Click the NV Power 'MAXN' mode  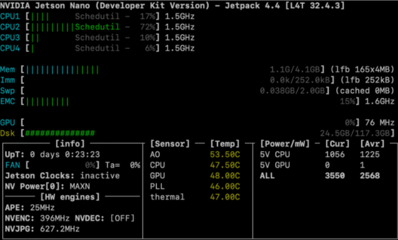(80, 187)
